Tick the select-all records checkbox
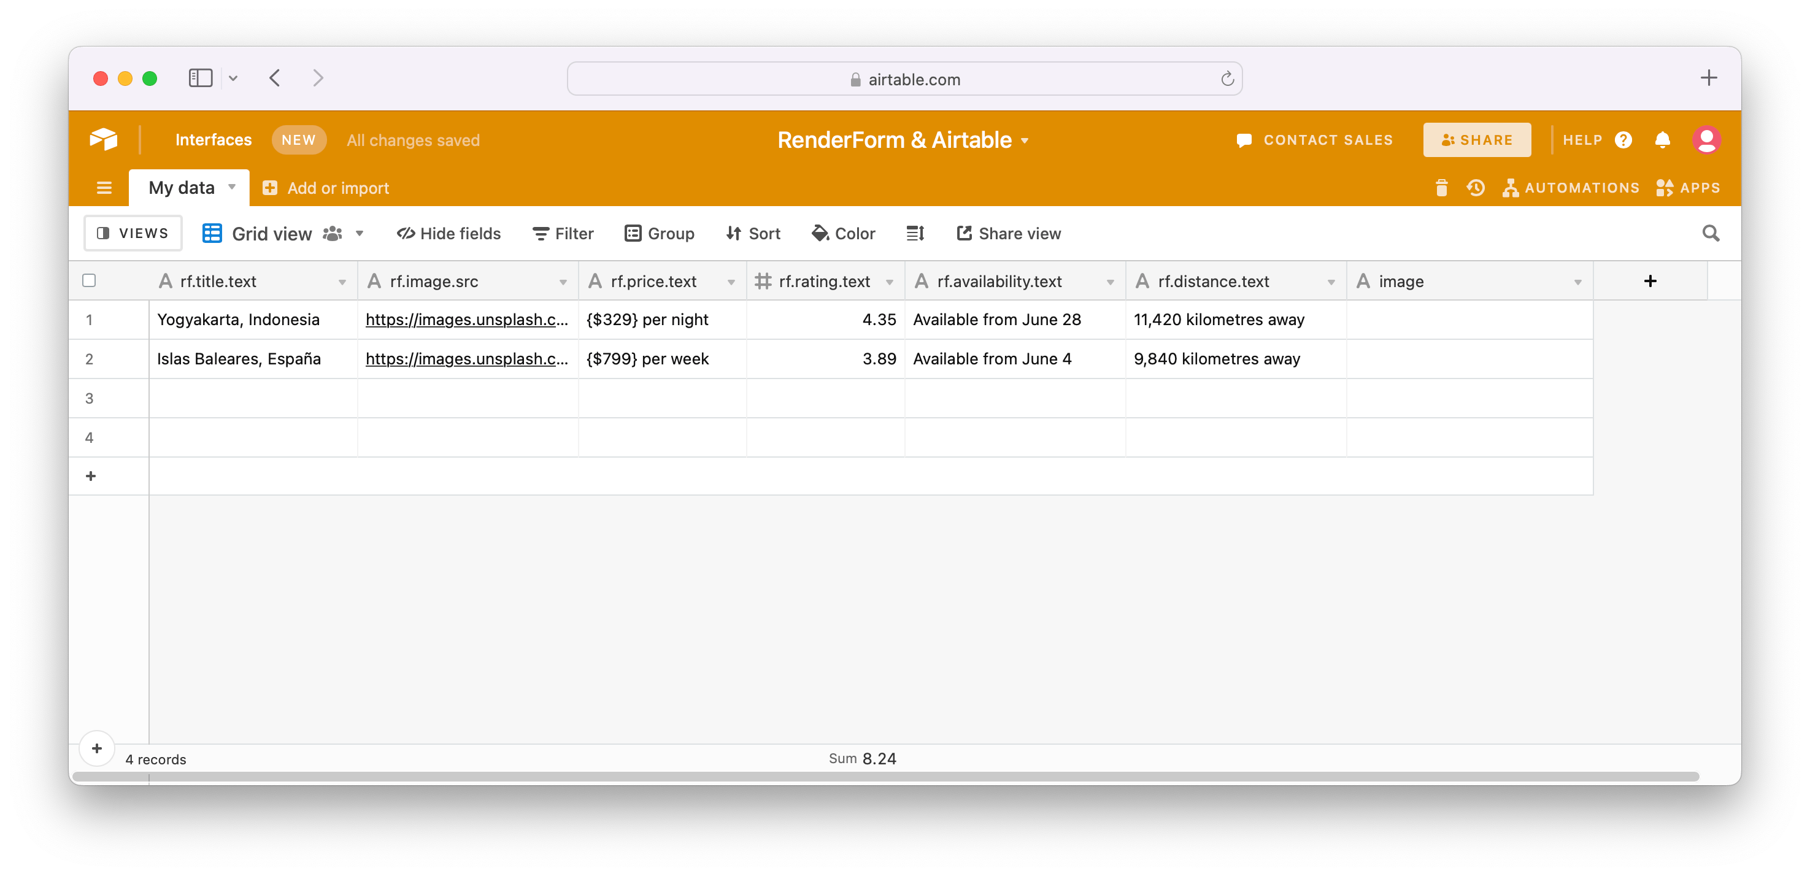 [x=89, y=281]
